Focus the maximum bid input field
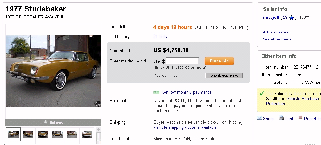Screen dimensions: 321x145 [x=182, y=61]
